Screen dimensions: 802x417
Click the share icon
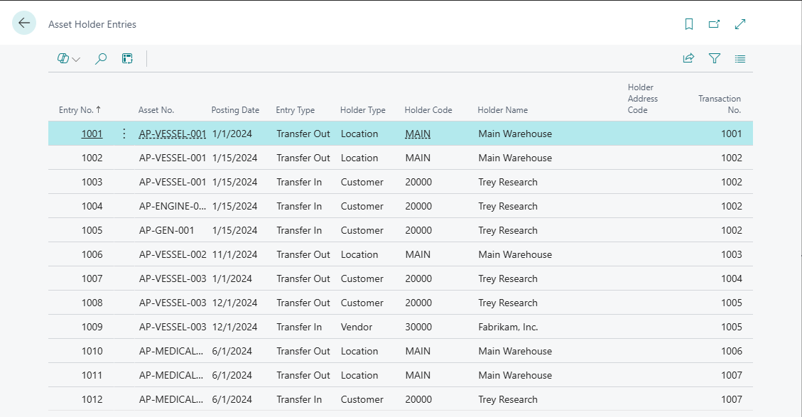688,59
